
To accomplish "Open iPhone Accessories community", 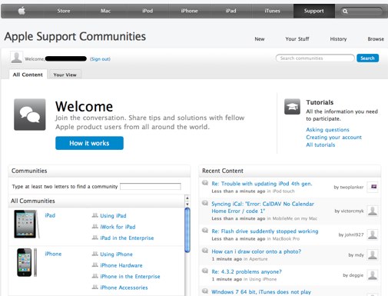I will [124, 288].
